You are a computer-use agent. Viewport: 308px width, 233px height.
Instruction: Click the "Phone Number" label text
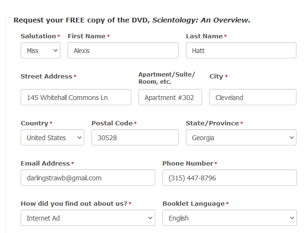pyautogui.click(x=188, y=164)
